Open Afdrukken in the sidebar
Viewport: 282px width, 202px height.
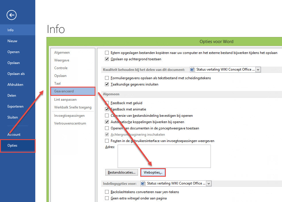click(x=15, y=85)
